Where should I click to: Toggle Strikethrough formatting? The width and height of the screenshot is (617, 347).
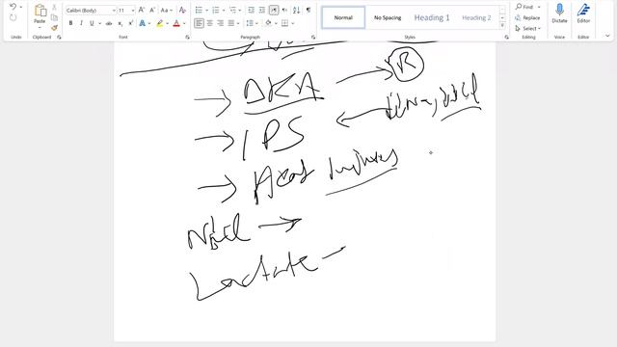coord(109,23)
